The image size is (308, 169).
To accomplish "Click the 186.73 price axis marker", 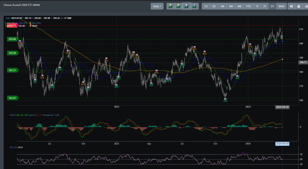I will point(303,62).
